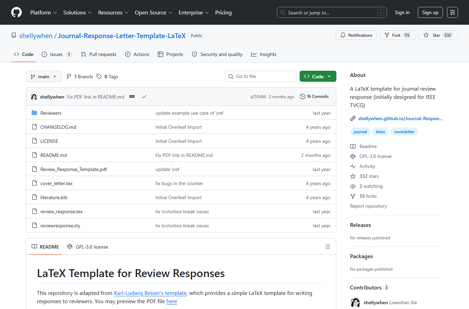469x309 pixels.
Task: Open the Pull requests tab
Action: coord(99,54)
